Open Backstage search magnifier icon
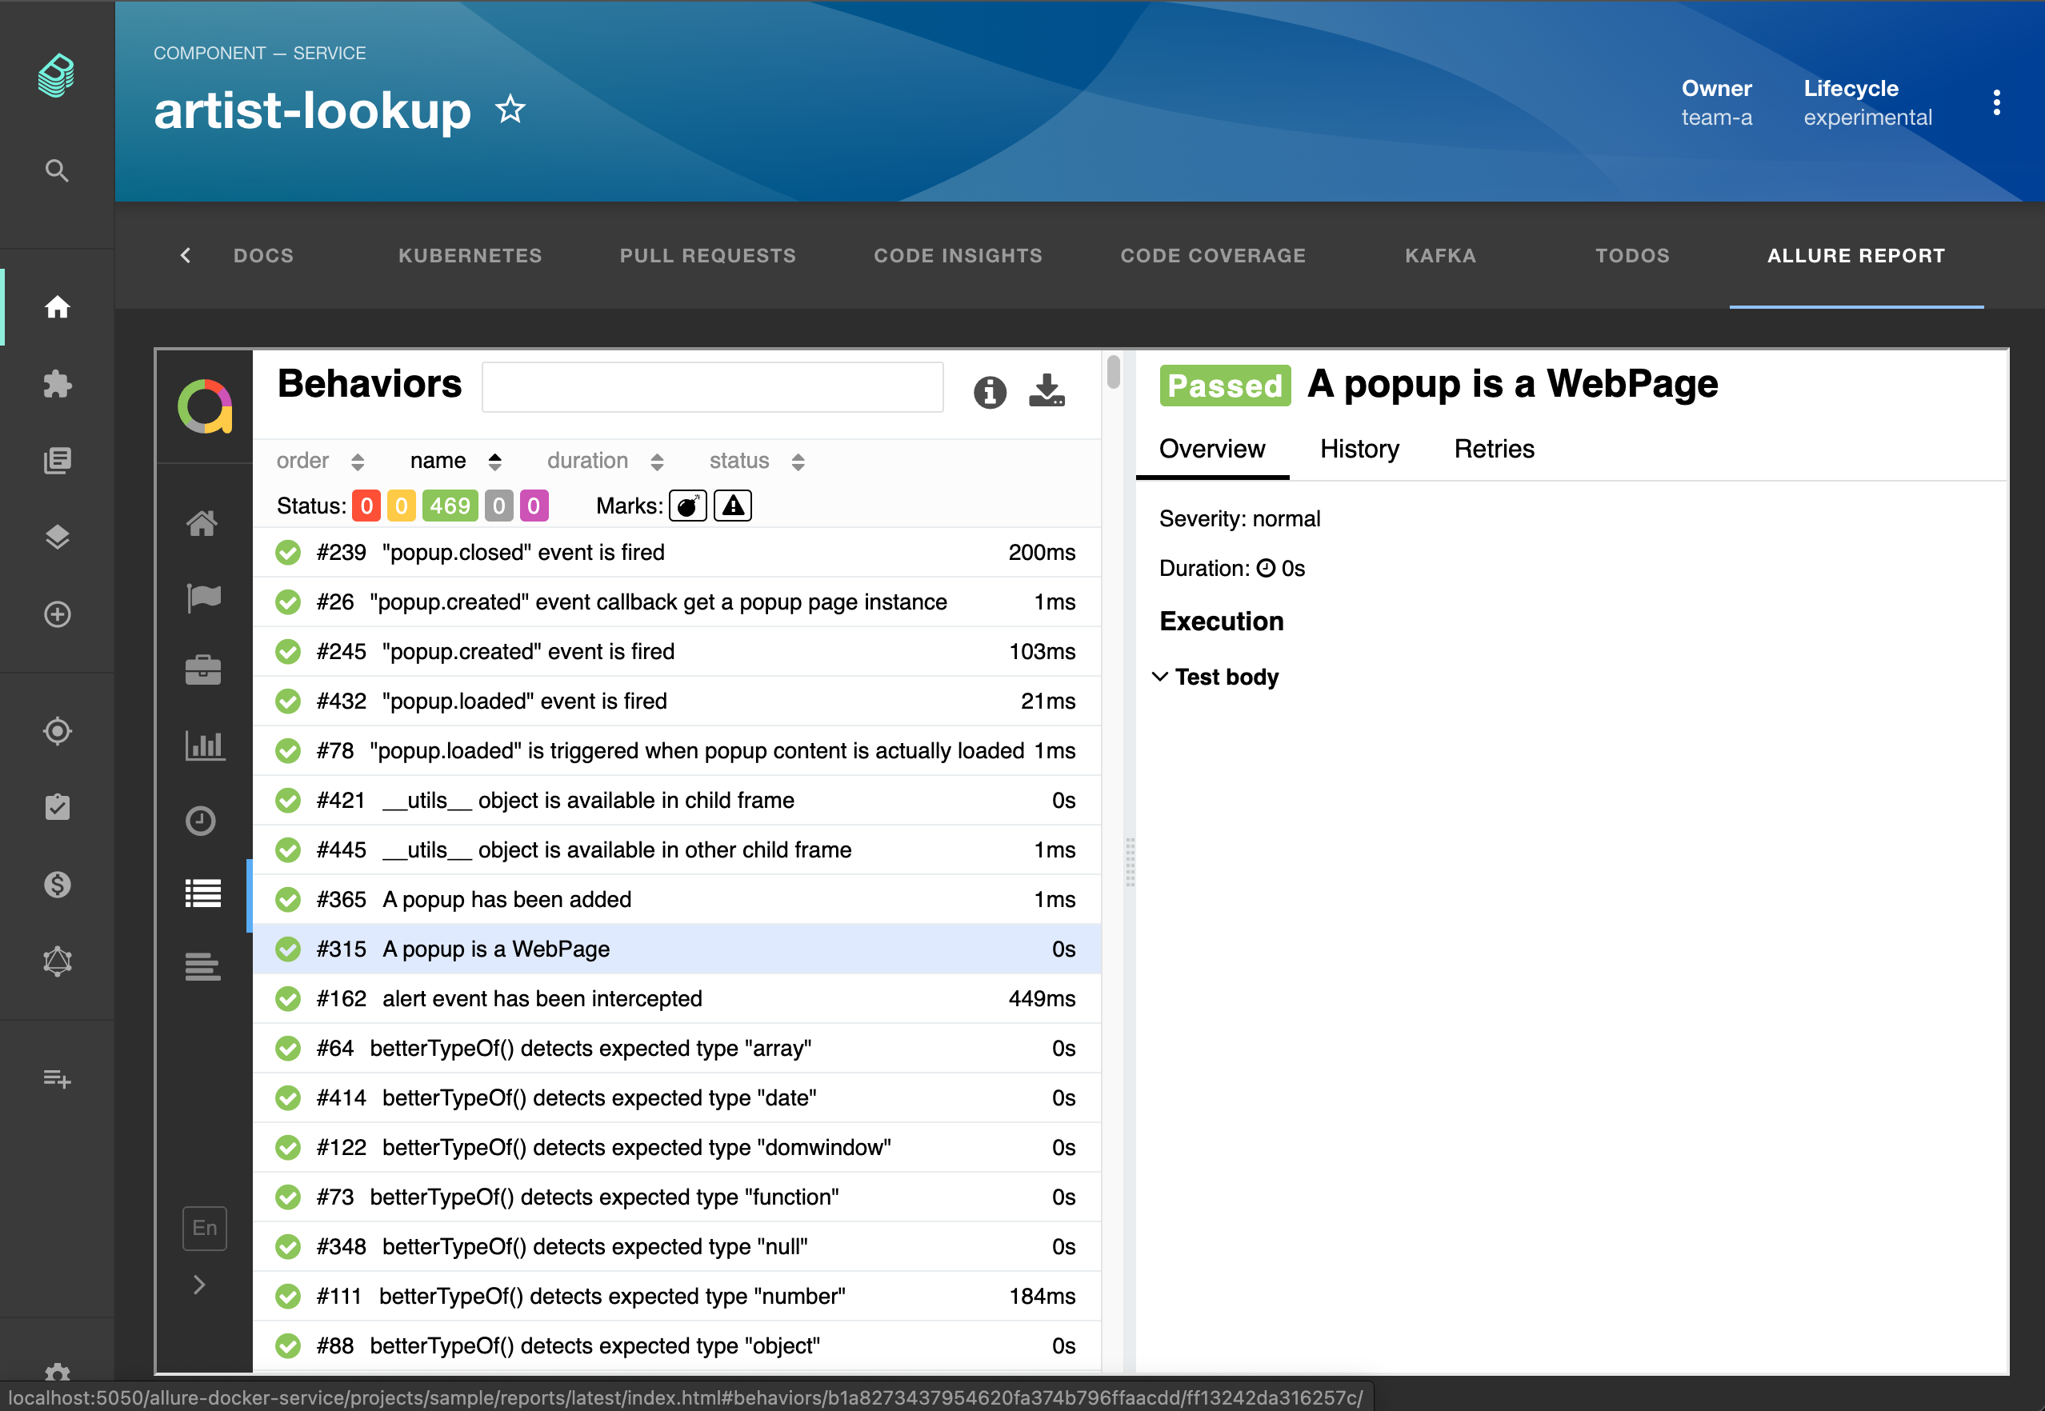Screen dimensions: 2045x1411 tap(58, 170)
